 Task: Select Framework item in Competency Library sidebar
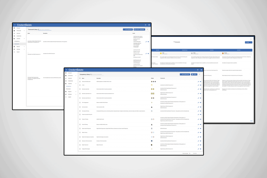coord(68,89)
